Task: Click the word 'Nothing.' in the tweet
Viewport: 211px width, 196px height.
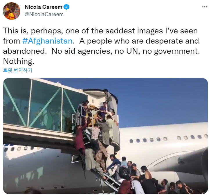Action: pos(19,61)
